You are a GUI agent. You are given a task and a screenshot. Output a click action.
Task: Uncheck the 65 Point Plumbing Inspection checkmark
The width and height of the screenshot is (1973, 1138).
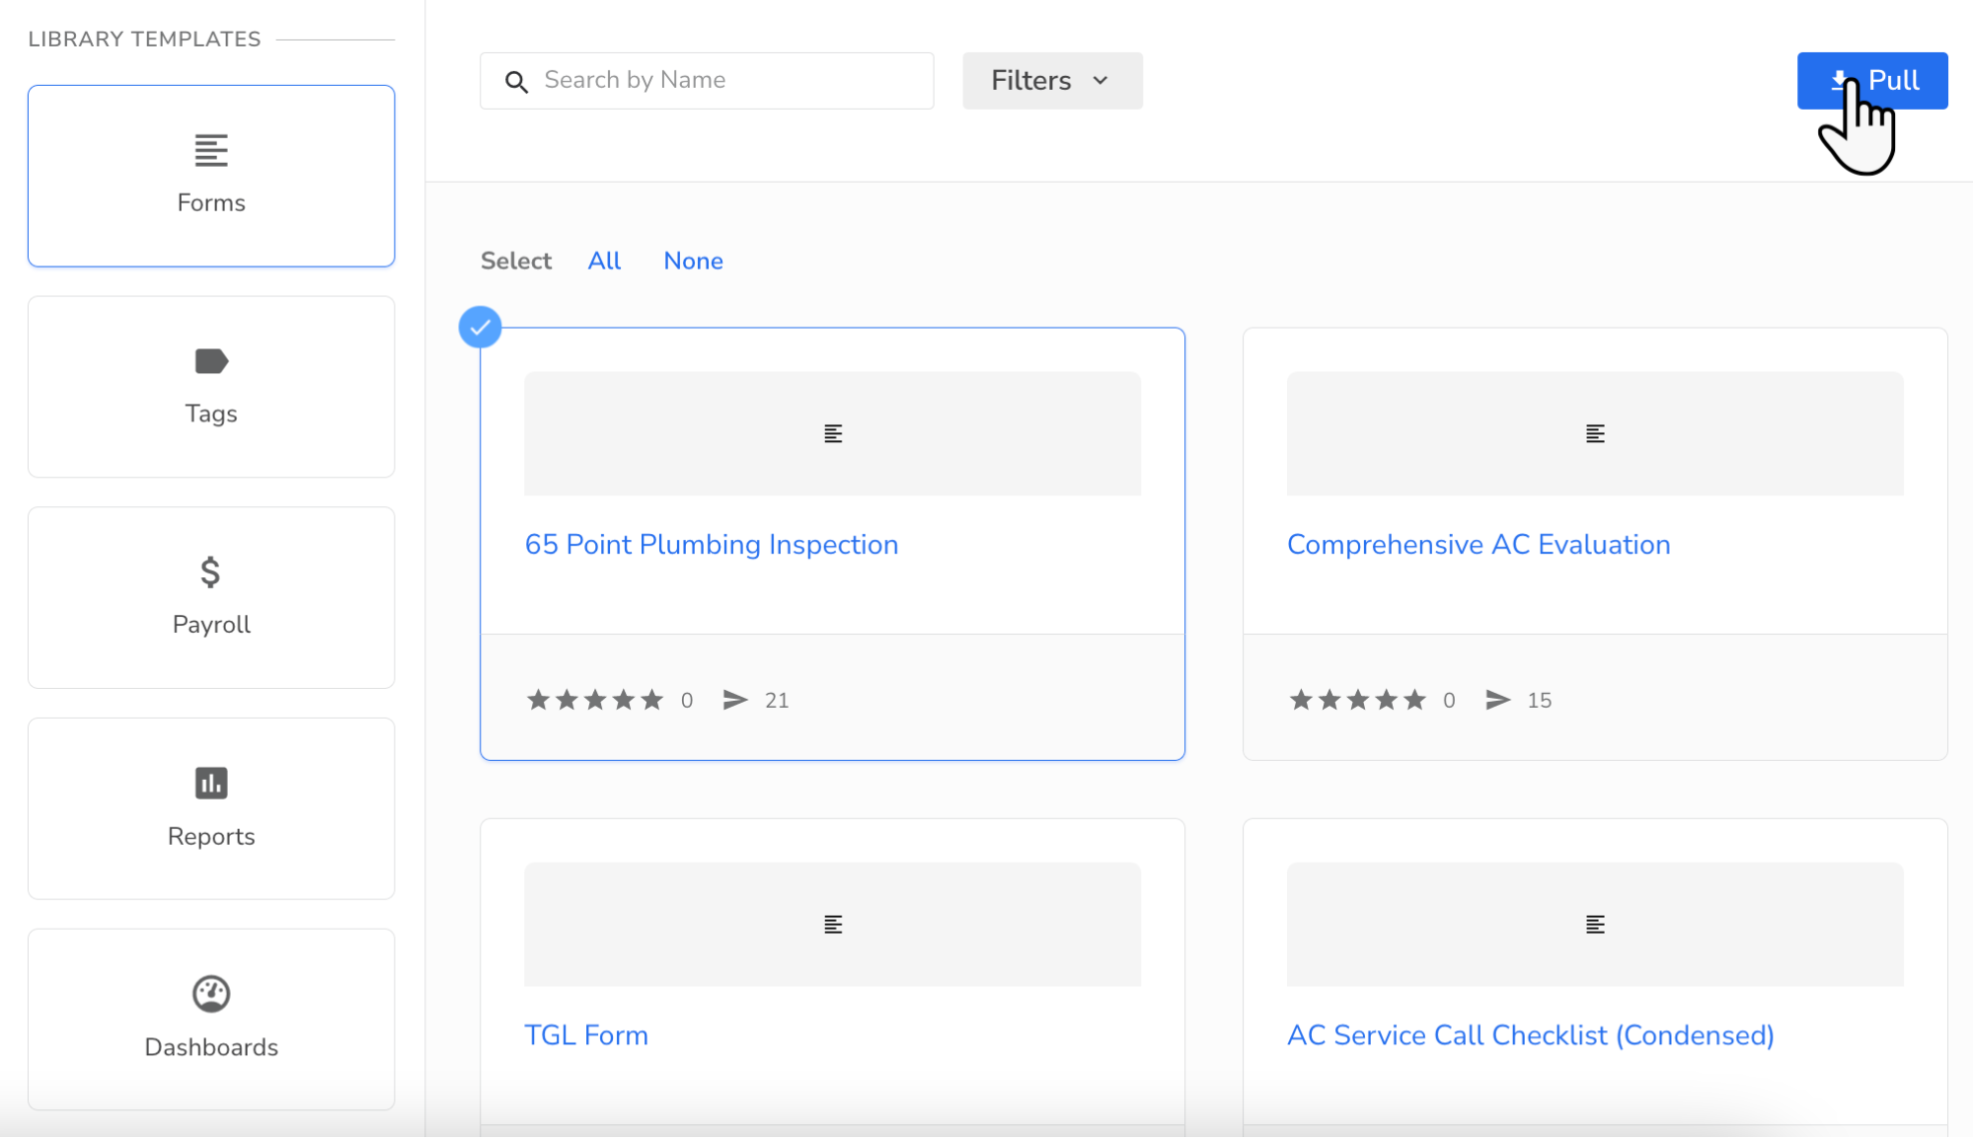click(x=481, y=328)
